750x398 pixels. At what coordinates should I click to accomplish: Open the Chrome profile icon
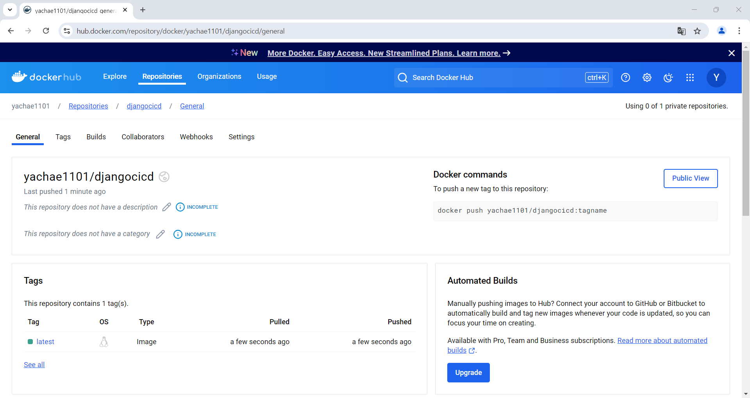click(721, 31)
